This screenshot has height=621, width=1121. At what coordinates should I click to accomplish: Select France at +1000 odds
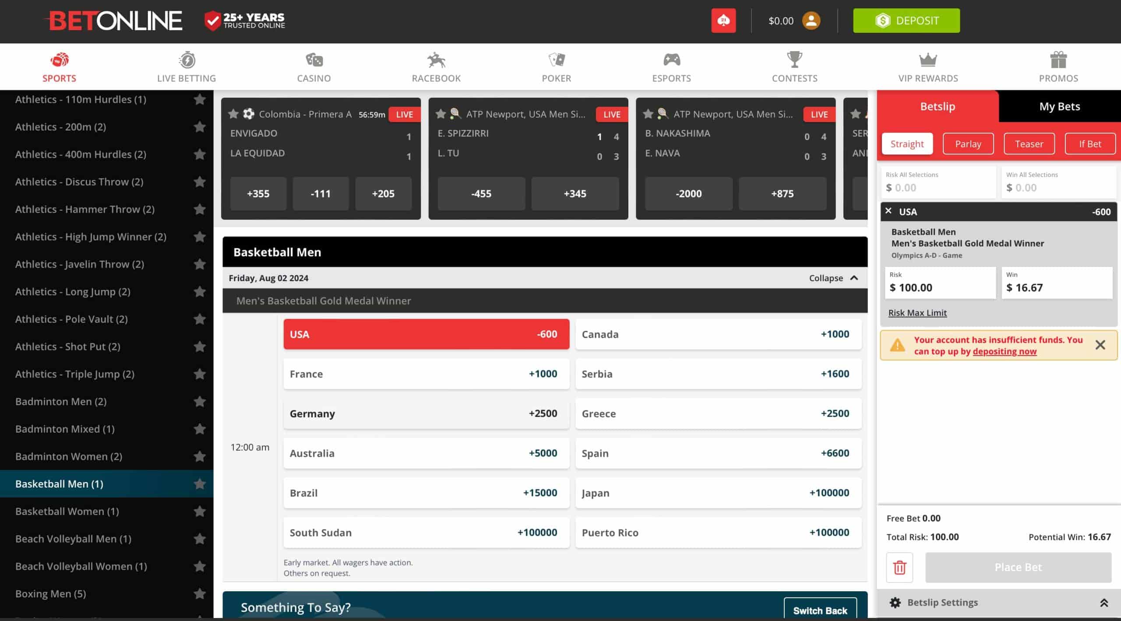(426, 374)
